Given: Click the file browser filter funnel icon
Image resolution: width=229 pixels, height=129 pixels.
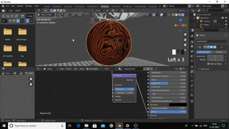Looking at the screenshot, I should coord(28,21).
